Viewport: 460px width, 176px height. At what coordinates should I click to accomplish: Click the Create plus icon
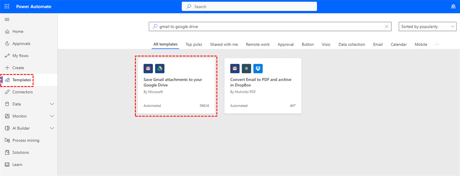pos(7,68)
